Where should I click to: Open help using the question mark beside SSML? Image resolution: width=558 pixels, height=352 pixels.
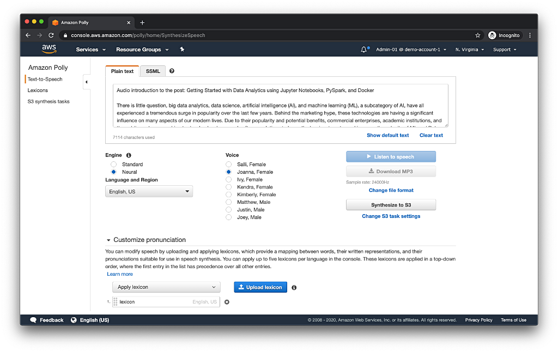172,71
